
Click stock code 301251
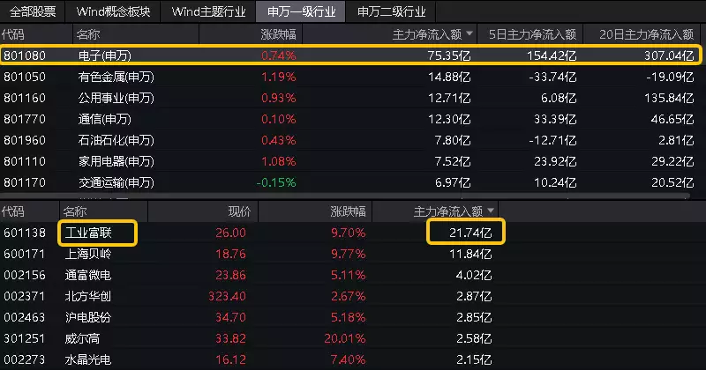coord(25,338)
